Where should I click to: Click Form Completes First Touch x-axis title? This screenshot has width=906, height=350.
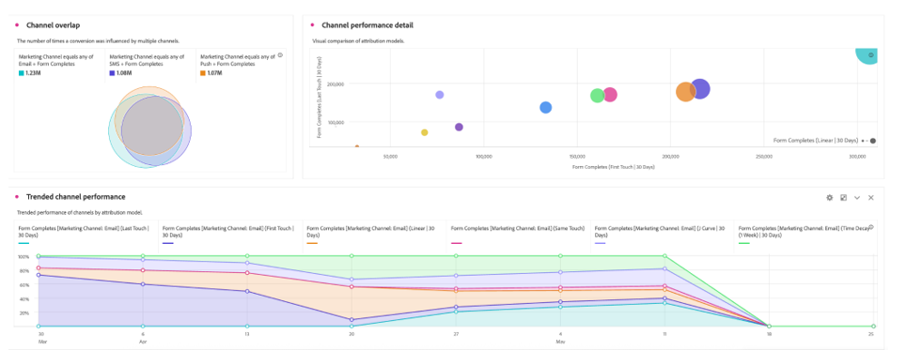(x=613, y=167)
